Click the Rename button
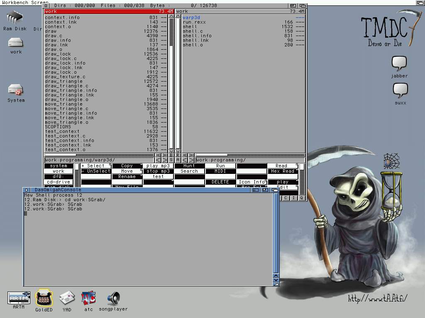This screenshot has height=318, width=425. 127,176
